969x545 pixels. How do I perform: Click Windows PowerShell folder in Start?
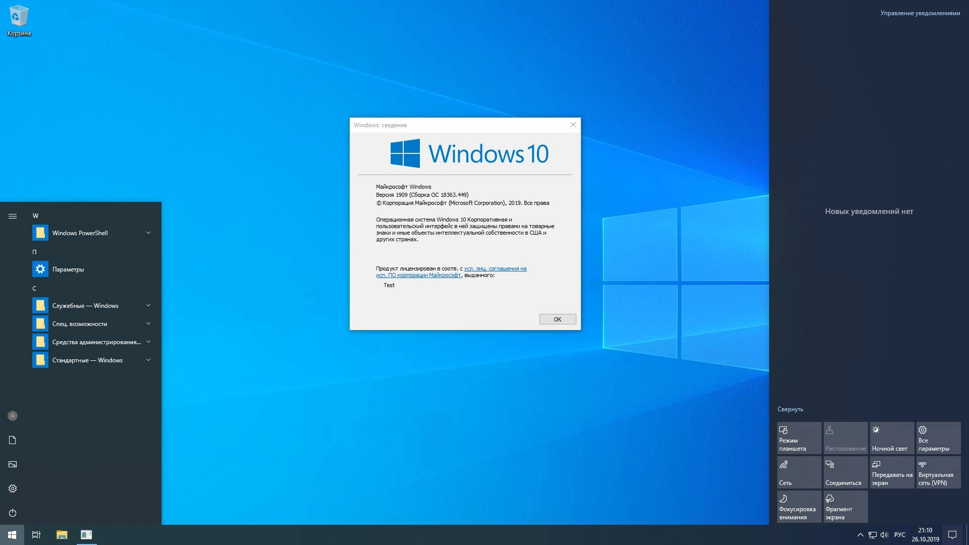(x=93, y=233)
